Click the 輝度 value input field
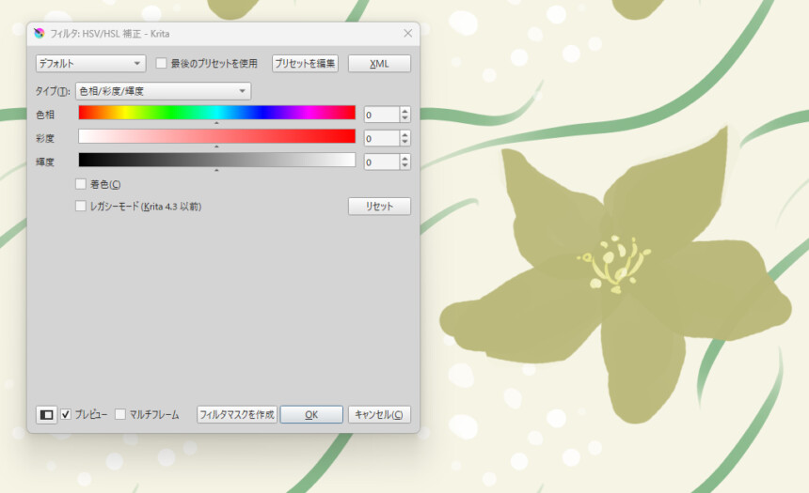 click(382, 162)
